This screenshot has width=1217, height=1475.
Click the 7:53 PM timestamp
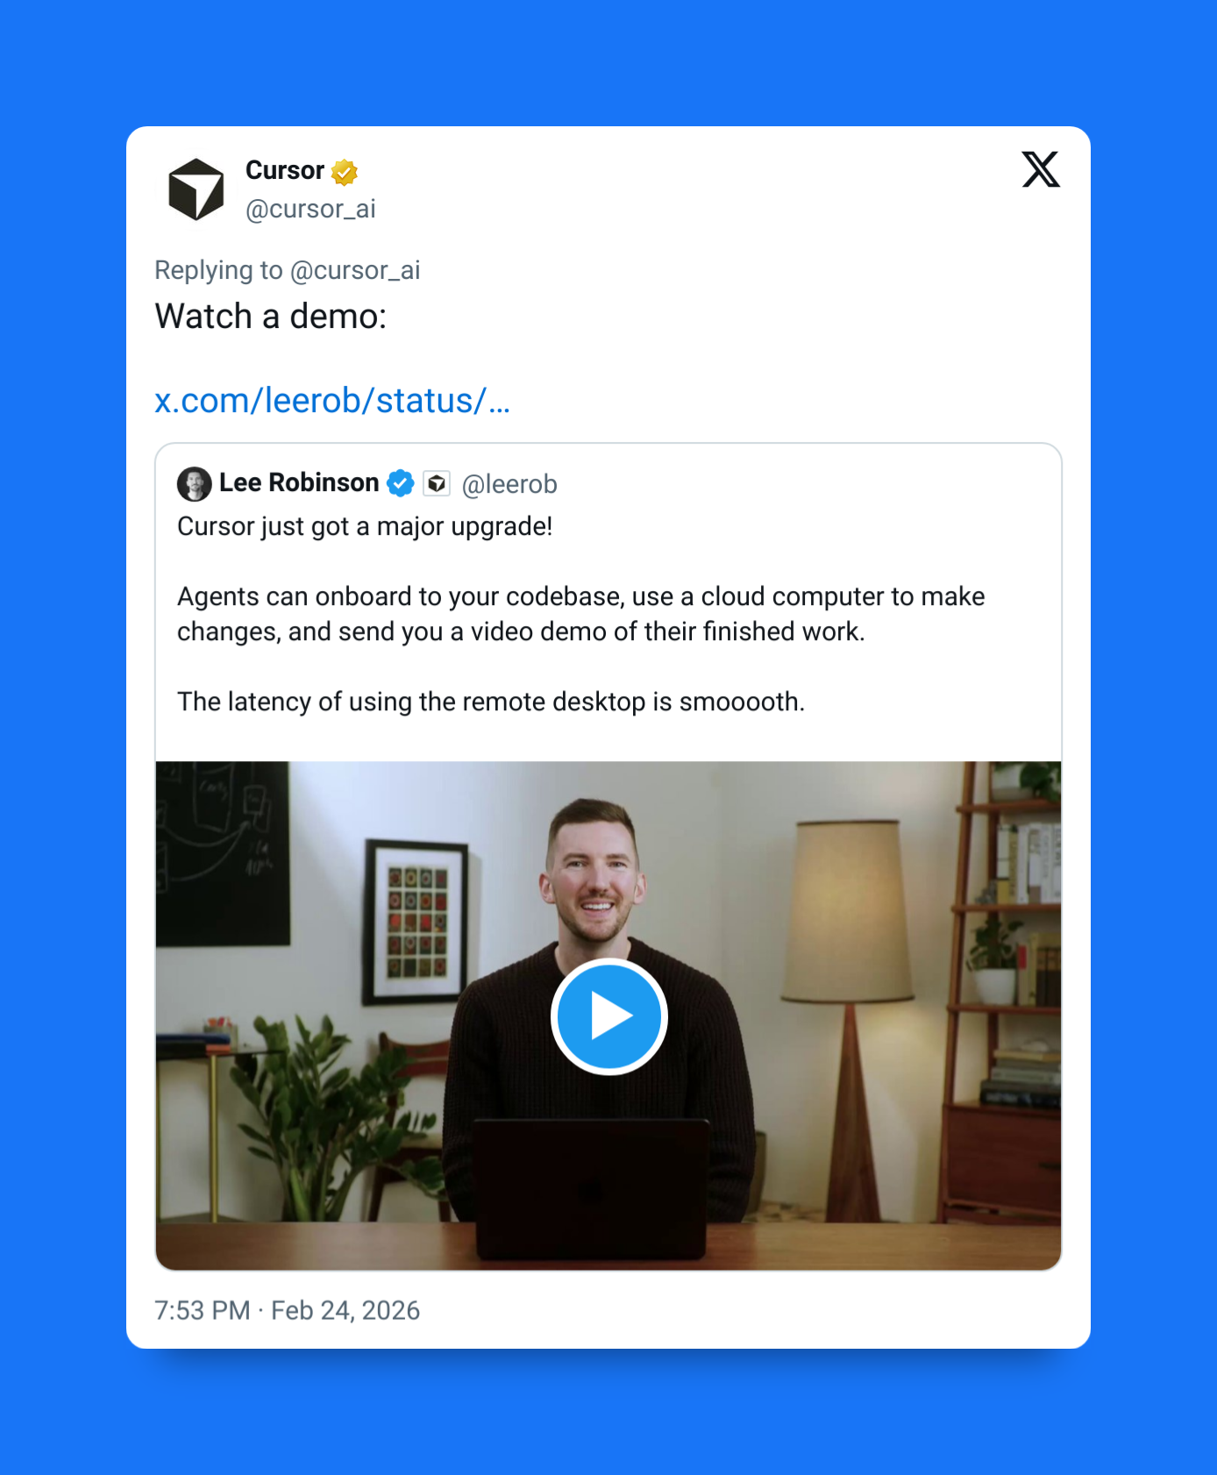tap(203, 1310)
